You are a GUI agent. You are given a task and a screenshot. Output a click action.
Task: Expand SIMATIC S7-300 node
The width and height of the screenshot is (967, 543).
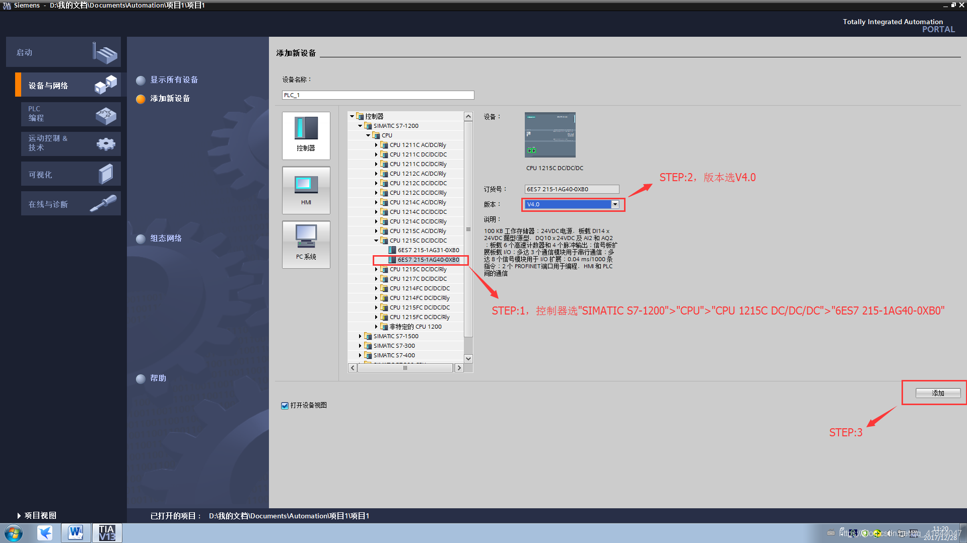[x=360, y=346]
